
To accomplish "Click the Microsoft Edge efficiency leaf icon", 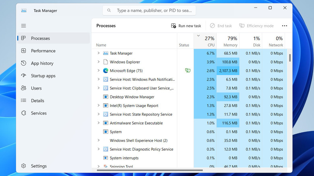I will point(187,71).
